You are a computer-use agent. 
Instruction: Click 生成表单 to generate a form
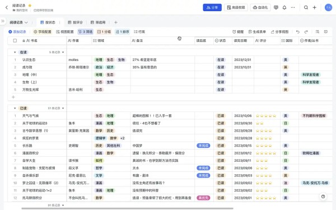257,32
